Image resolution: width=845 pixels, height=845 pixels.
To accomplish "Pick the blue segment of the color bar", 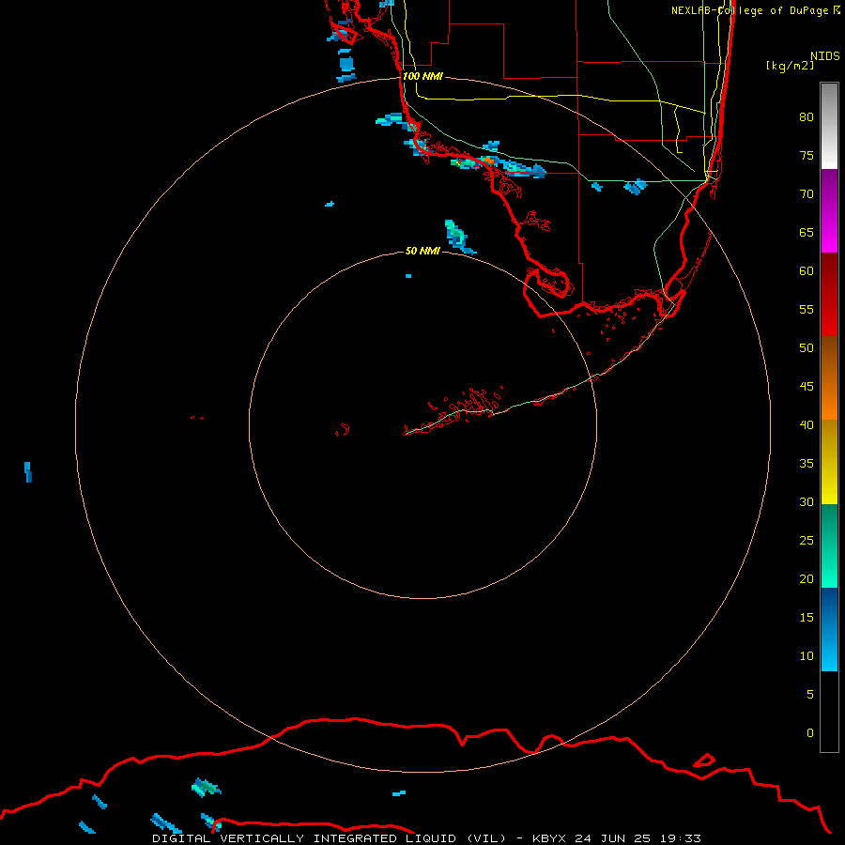I will tap(829, 629).
